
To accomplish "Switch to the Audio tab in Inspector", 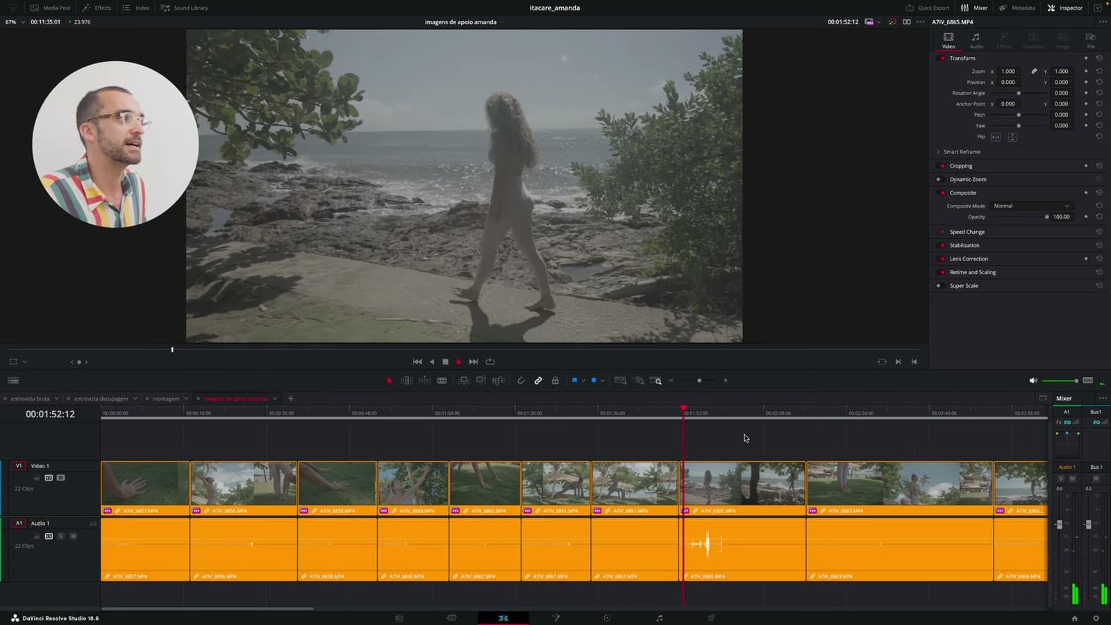I will pyautogui.click(x=976, y=40).
